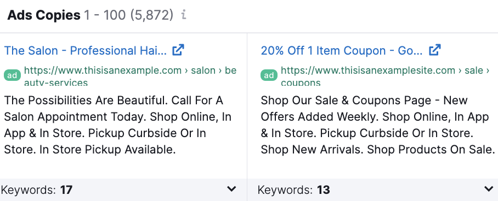
Task: Click the 'Keywords:' label under salon ad
Action: [29, 190]
